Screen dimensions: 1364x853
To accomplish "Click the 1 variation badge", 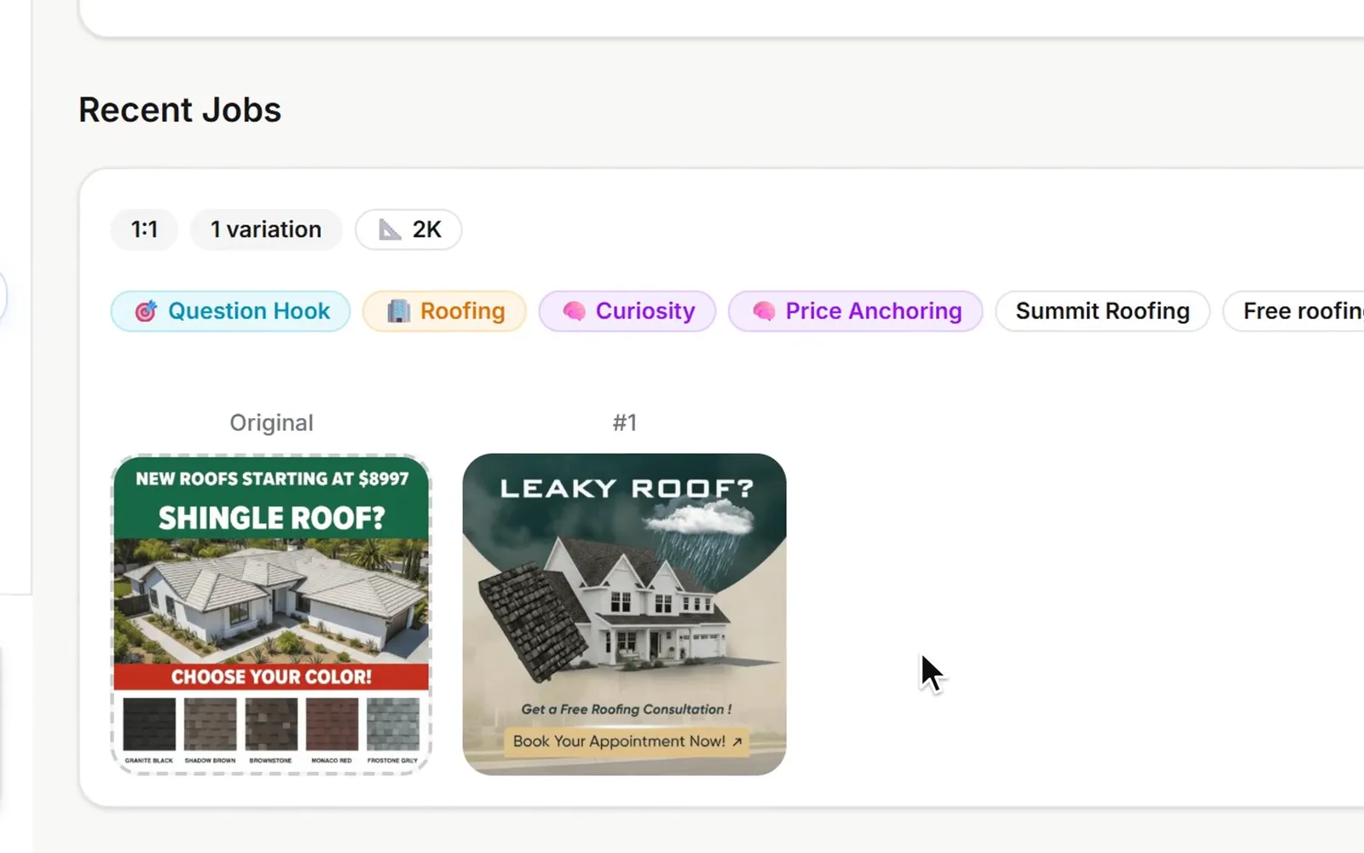I will pos(266,229).
